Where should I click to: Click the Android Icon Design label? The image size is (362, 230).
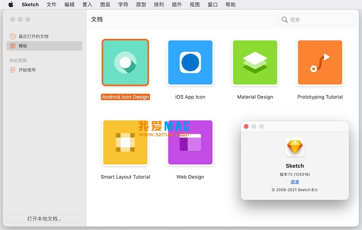(125, 97)
